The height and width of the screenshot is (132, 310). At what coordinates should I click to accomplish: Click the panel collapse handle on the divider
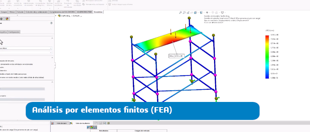tap(55, 65)
